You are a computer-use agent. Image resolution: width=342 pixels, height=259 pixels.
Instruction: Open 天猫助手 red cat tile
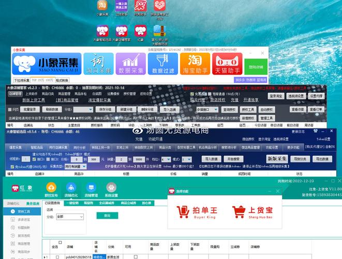[227, 64]
